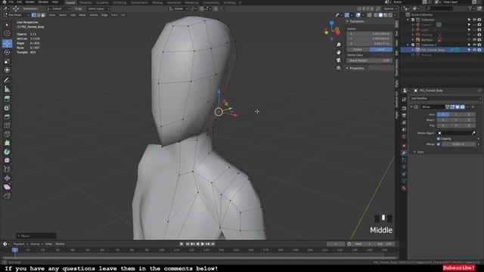Switch to the Sculpting workspace tab
Image resolution: width=484 pixels, height=272 pixels.
(x=102, y=2)
